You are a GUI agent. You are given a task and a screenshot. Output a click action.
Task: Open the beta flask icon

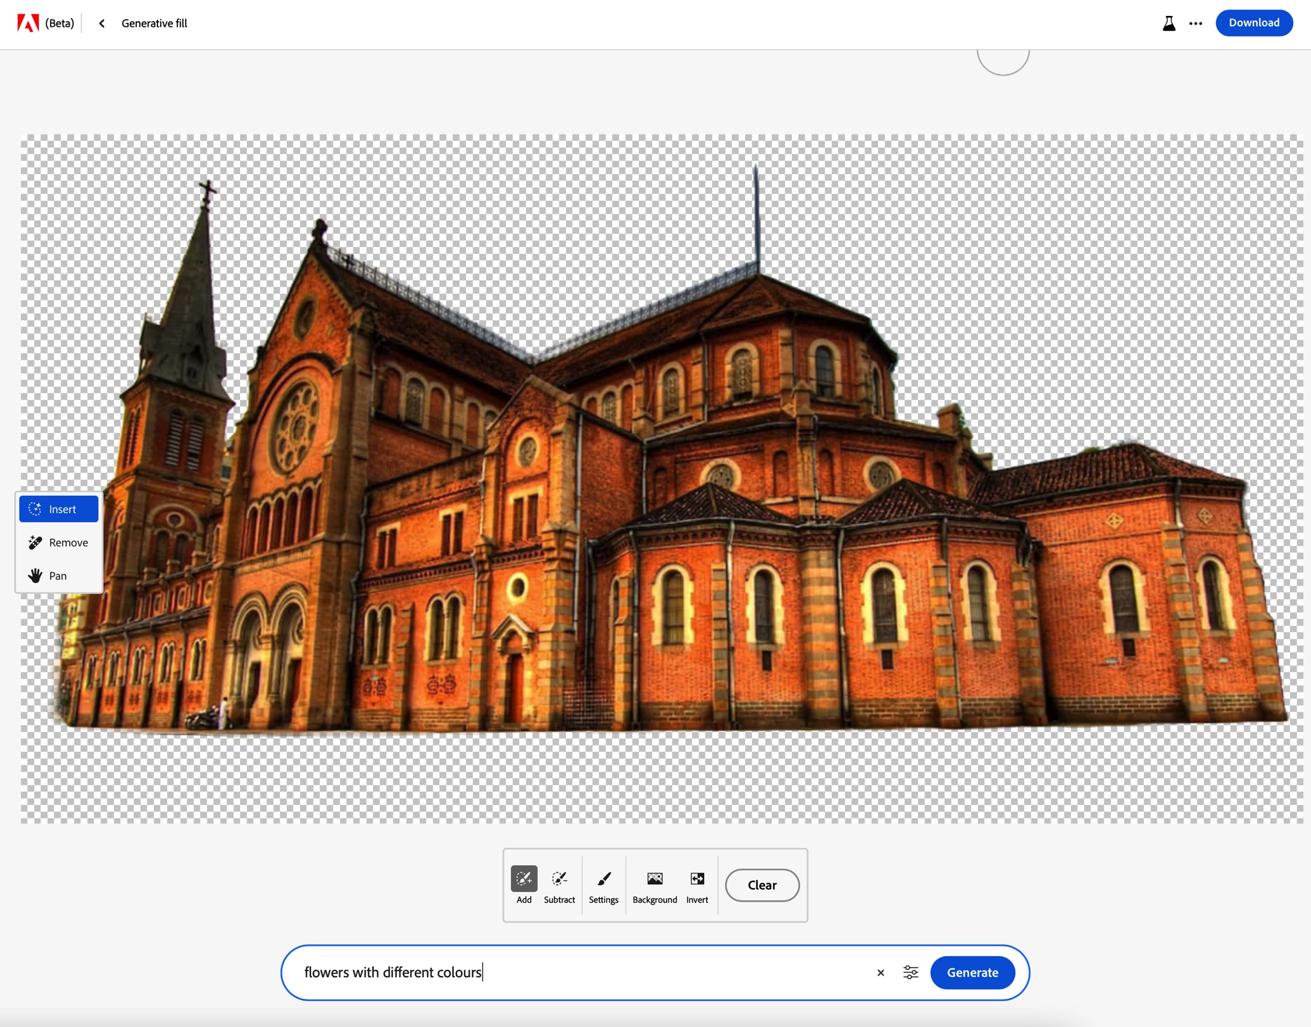tap(1169, 24)
